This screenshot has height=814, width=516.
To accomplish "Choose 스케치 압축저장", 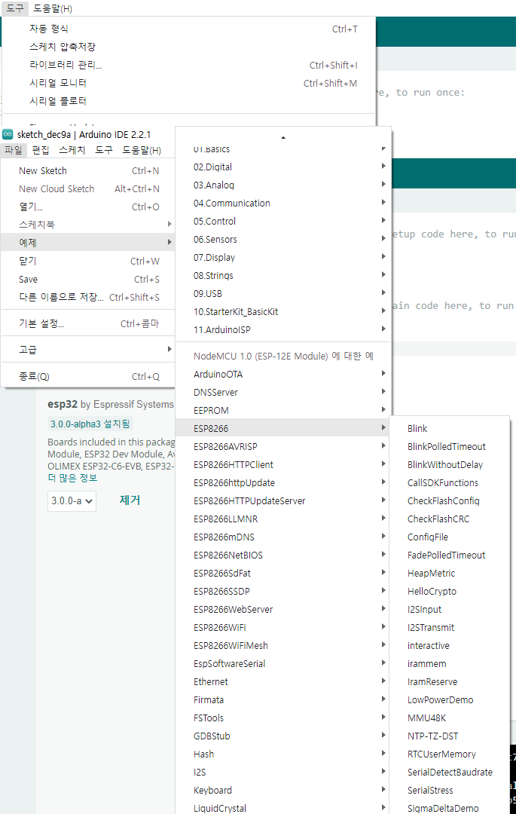I will [x=189, y=47].
